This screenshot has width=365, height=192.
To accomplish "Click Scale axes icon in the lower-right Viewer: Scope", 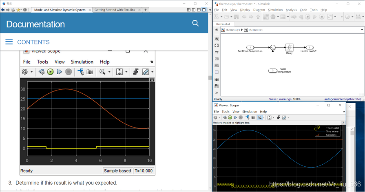I will (x=269, y=117).
